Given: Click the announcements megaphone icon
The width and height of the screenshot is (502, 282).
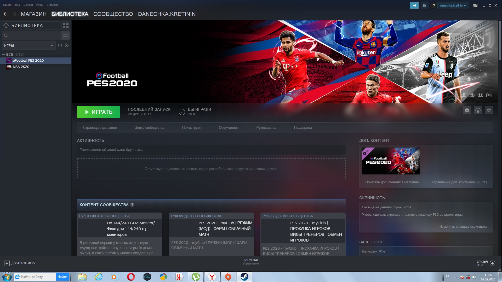Looking at the screenshot, I should pos(414,5).
